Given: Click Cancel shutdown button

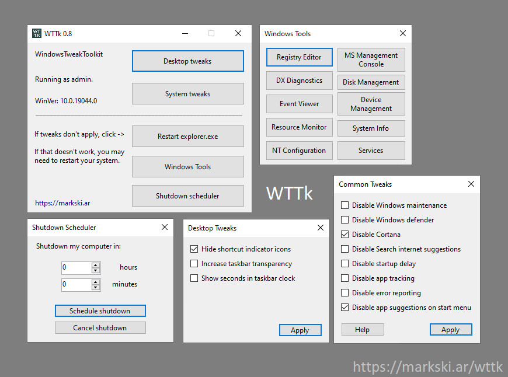Looking at the screenshot, I should pos(100,328).
